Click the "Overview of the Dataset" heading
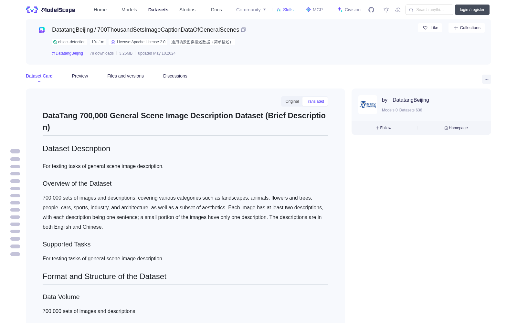 tap(77, 183)
